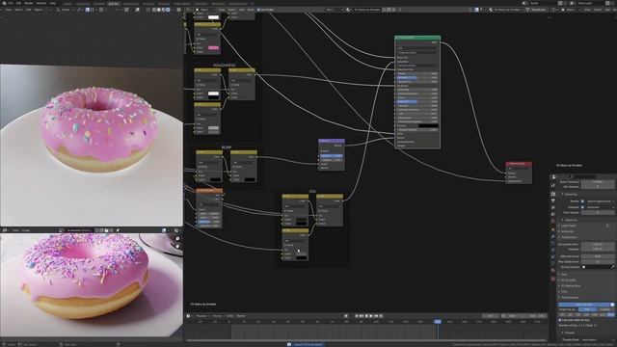Screen dimensions: 617x347
Task: Click the Noise Threshold value field
Action: click(598, 182)
